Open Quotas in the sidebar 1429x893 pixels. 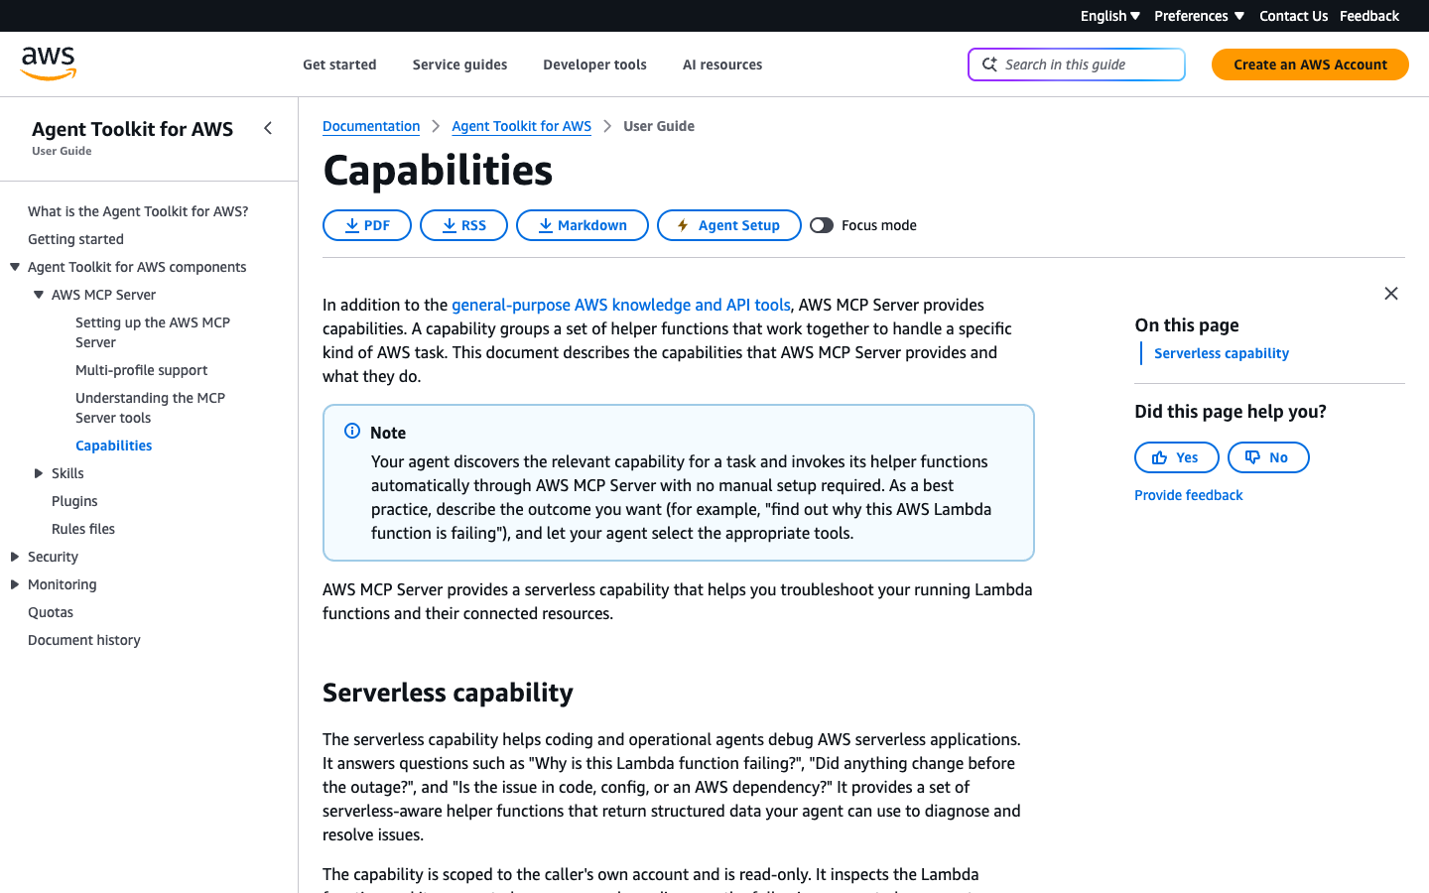pyautogui.click(x=51, y=612)
